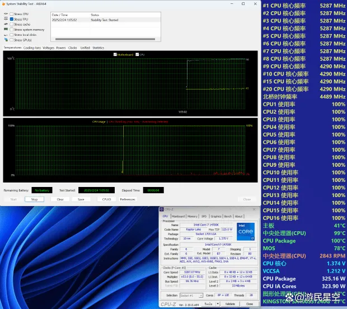The image size is (347, 309).
Task: Click the Threads count value in CPU-Z
Action: point(251,295)
